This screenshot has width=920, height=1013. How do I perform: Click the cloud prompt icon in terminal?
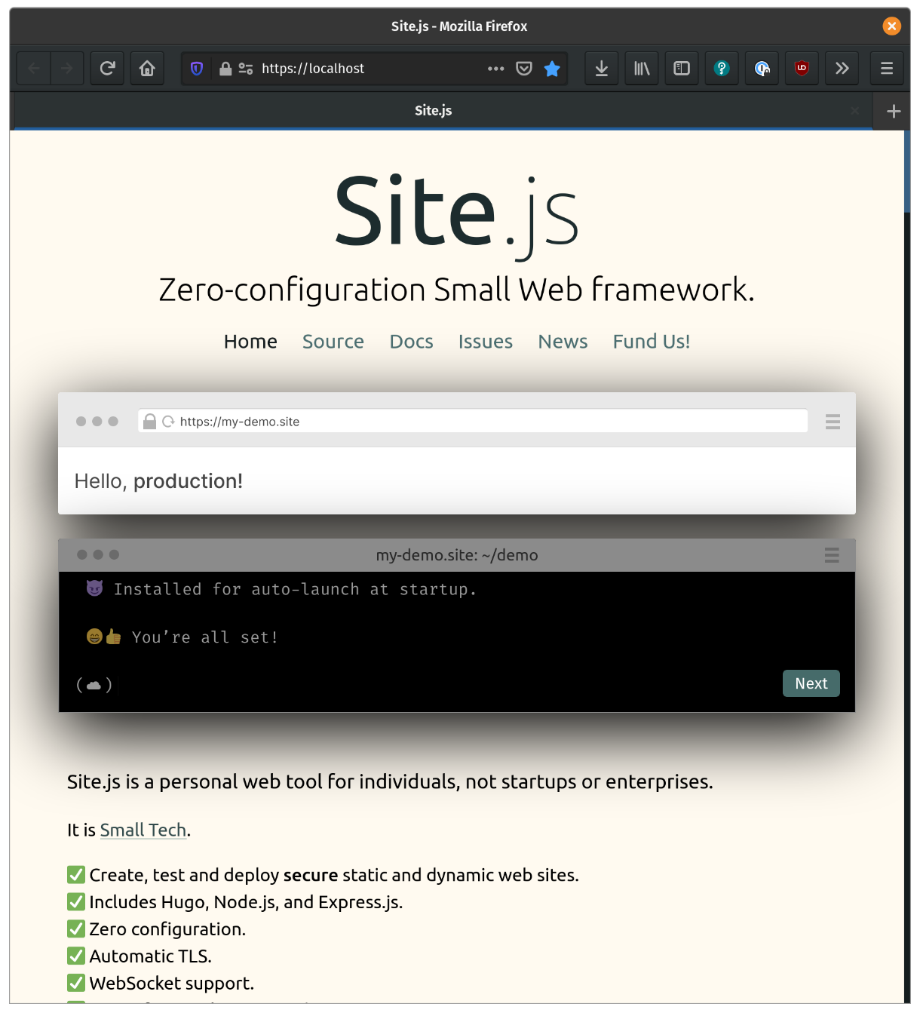[94, 685]
